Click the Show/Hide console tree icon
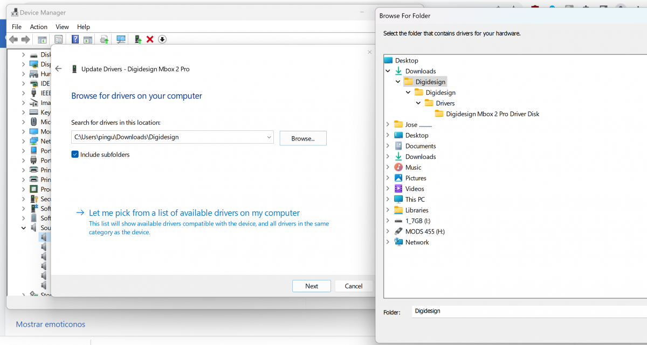647x345 pixels. (42, 39)
